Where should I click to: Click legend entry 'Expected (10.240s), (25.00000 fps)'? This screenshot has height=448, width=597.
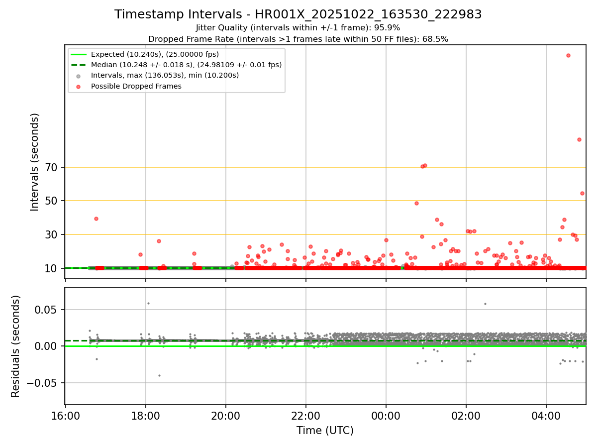pyautogui.click(x=155, y=54)
